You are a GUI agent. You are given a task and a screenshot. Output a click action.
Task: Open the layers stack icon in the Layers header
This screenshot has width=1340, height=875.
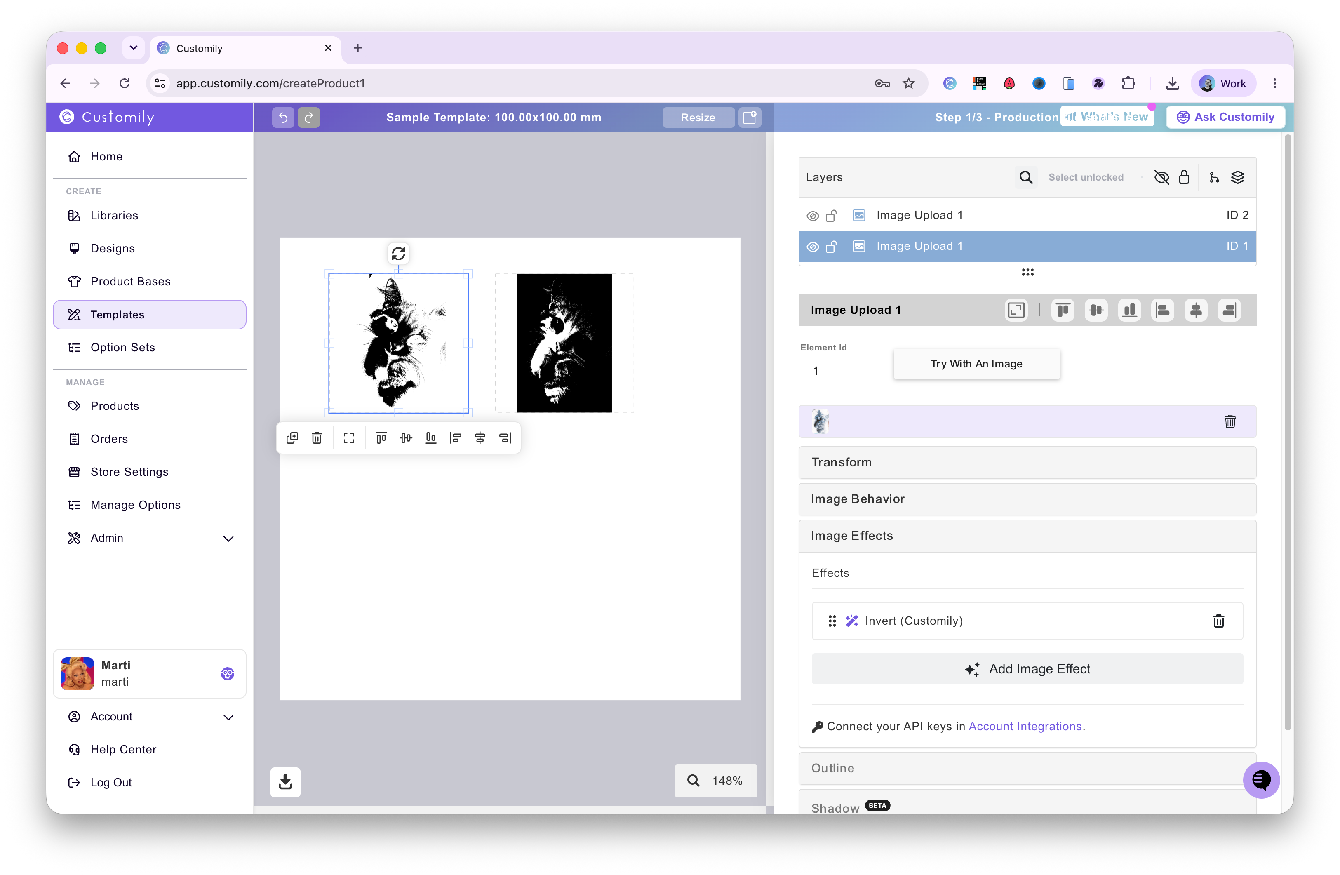coord(1237,177)
